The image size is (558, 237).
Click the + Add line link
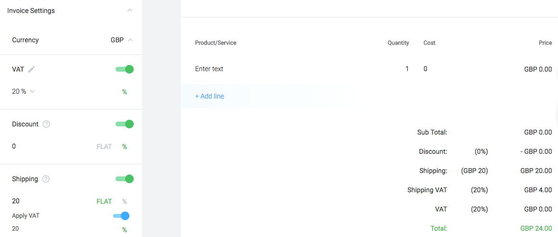pos(210,96)
